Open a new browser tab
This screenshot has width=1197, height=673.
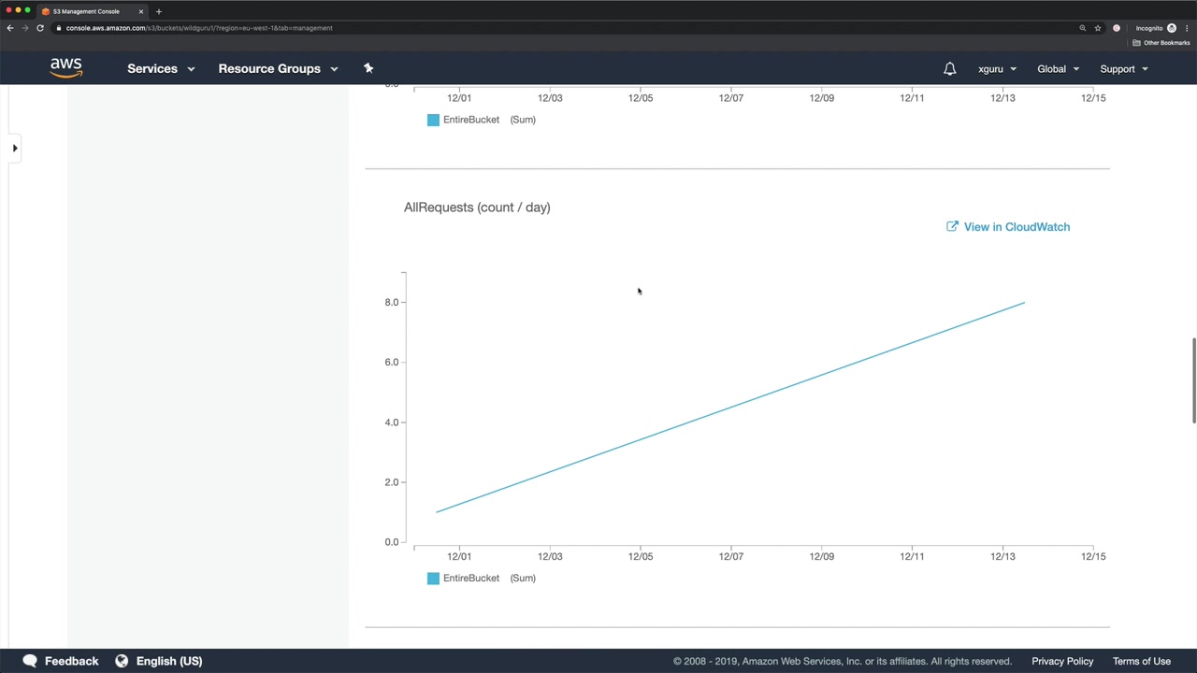click(158, 11)
